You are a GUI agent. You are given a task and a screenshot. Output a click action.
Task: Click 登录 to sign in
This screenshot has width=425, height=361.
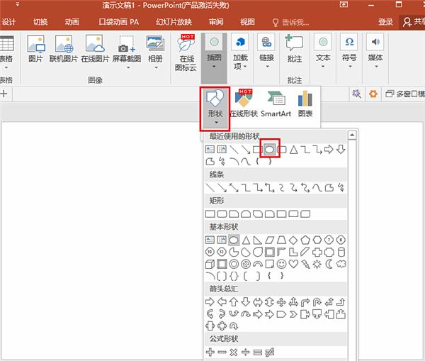click(385, 22)
